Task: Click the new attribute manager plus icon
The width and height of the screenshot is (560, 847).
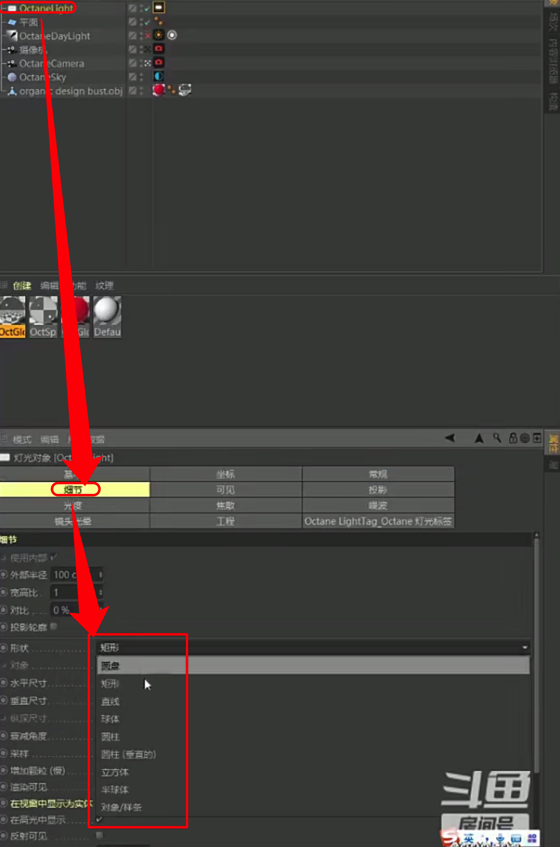Action: click(x=537, y=438)
